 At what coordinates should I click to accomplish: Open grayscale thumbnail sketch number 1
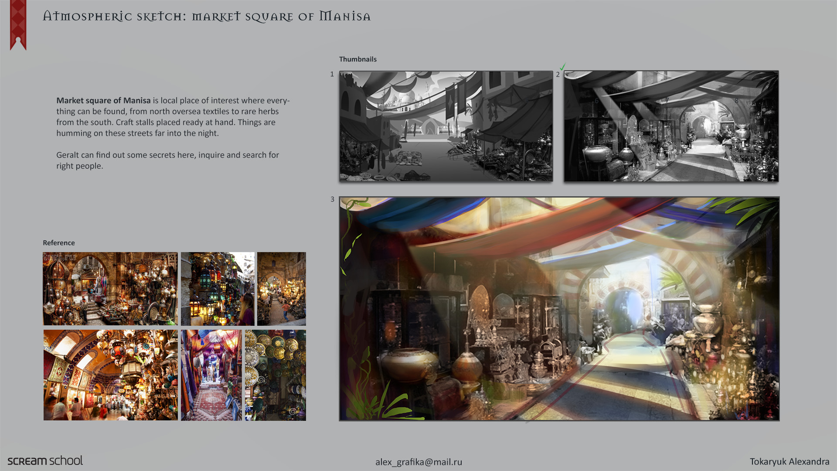pos(446,126)
